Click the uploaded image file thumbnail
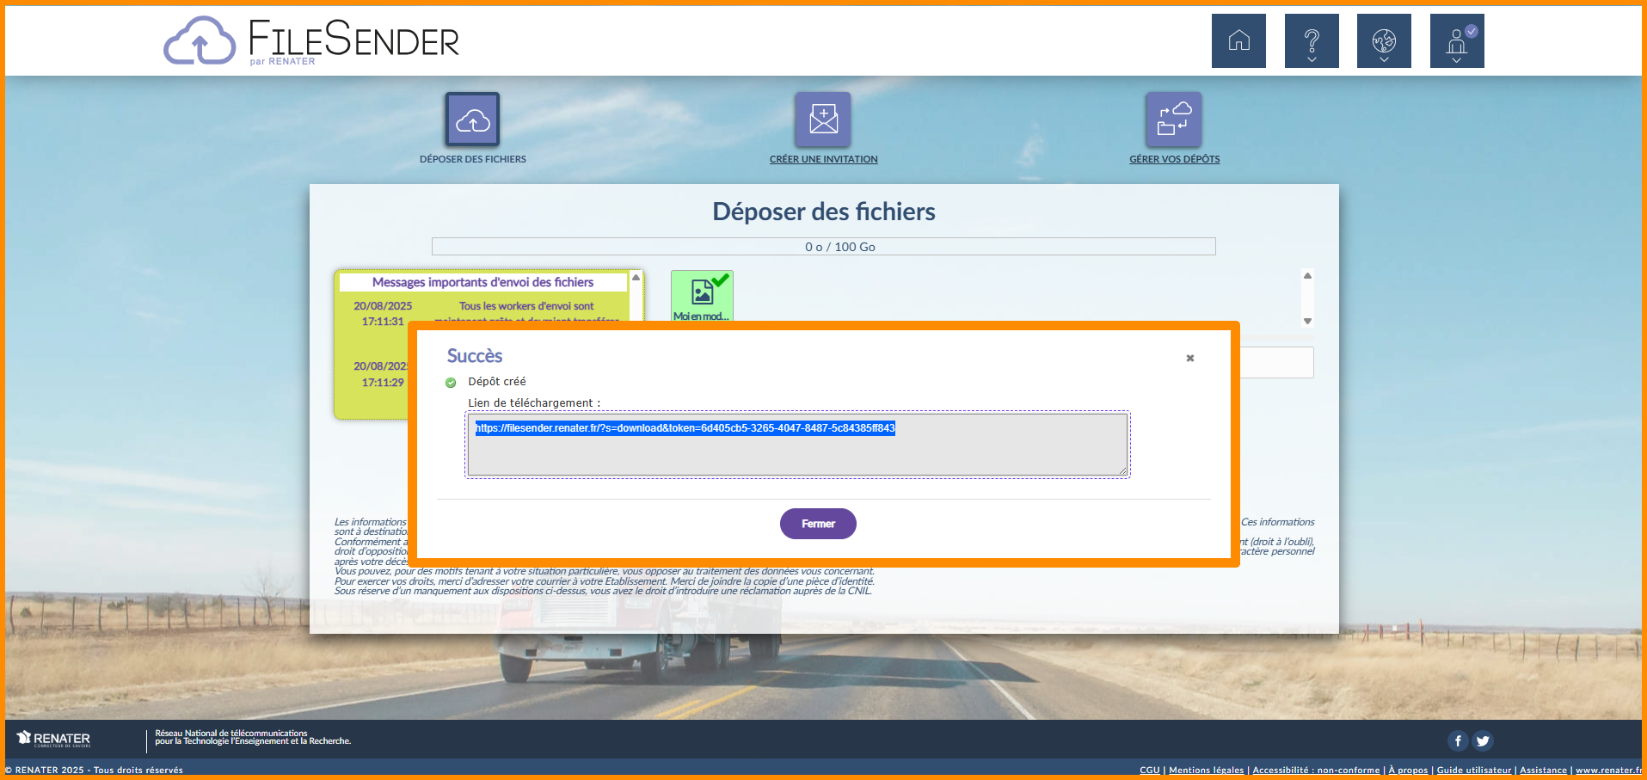Image resolution: width=1647 pixels, height=780 pixels. 702,295
